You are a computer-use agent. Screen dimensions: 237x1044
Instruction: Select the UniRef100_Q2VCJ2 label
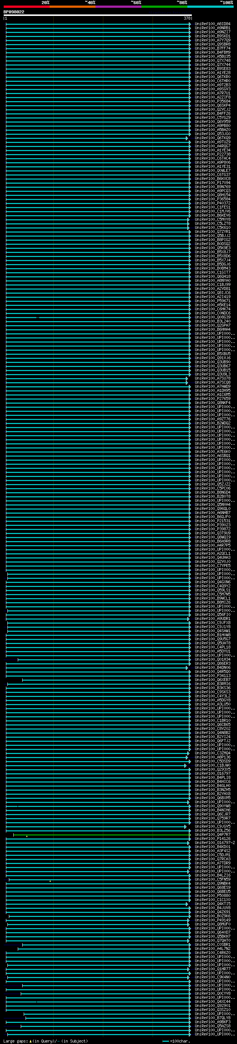(212, 109)
